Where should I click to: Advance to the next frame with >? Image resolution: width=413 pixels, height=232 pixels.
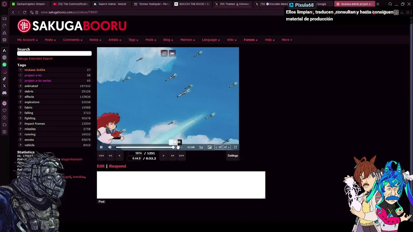click(x=163, y=156)
